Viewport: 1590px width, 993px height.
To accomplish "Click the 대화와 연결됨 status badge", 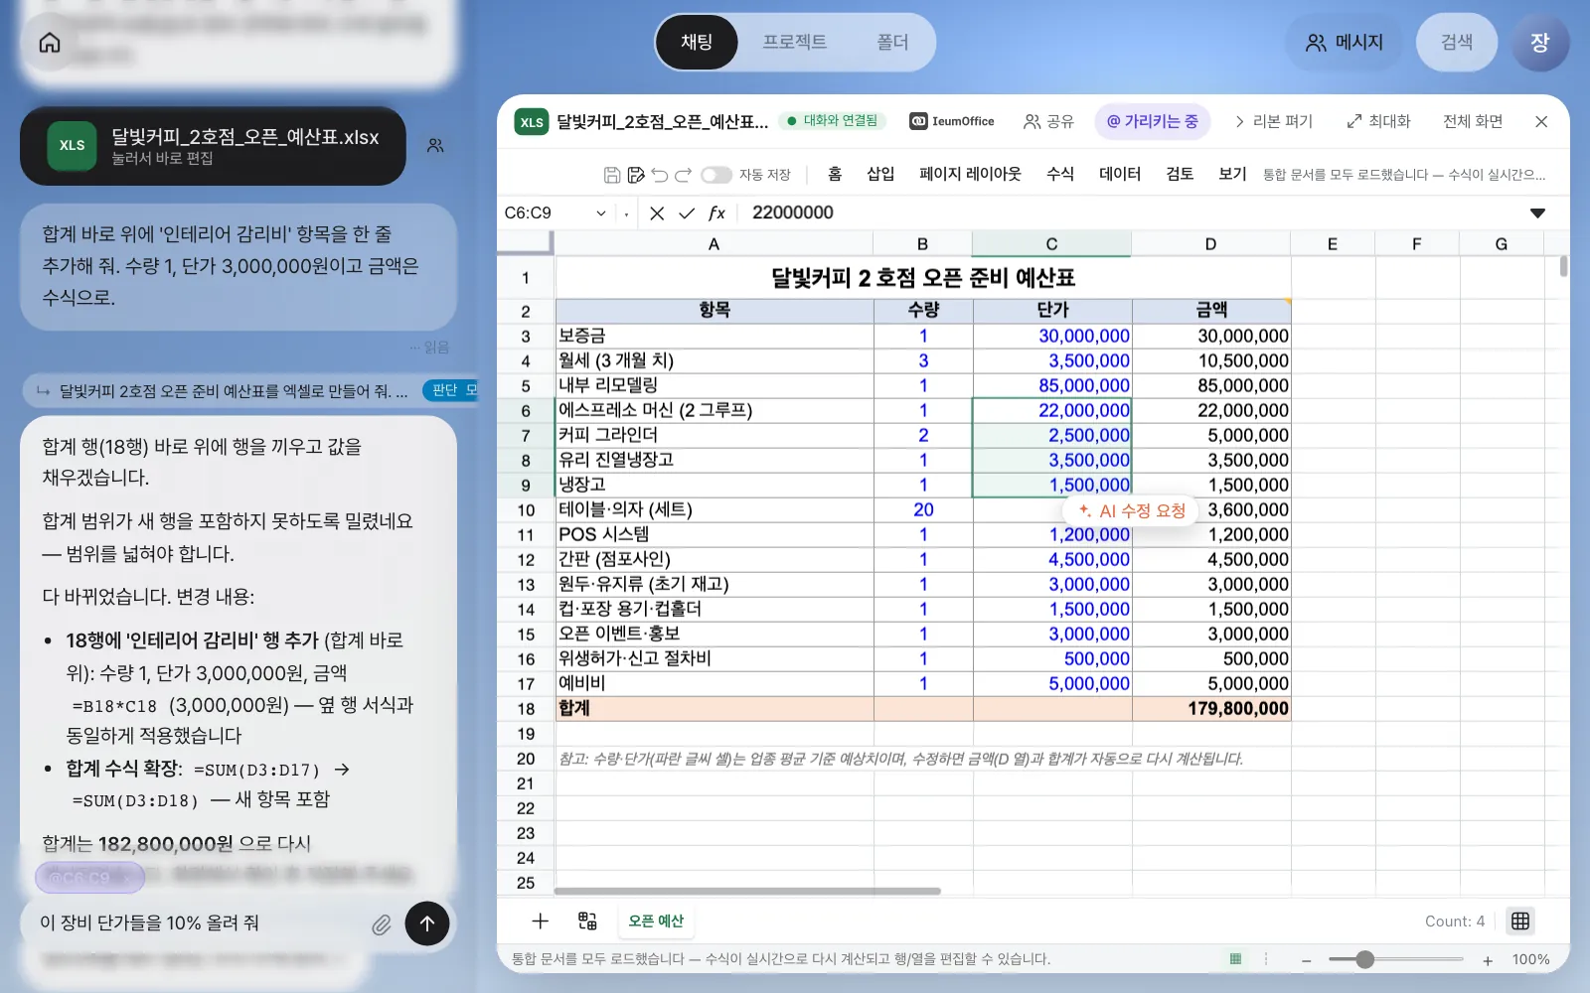I will point(832,121).
